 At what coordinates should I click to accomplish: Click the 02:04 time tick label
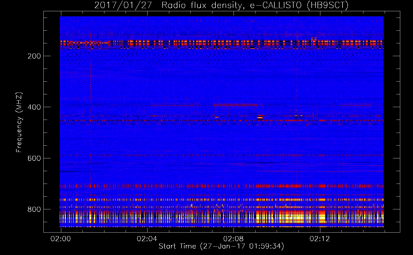[147, 239]
